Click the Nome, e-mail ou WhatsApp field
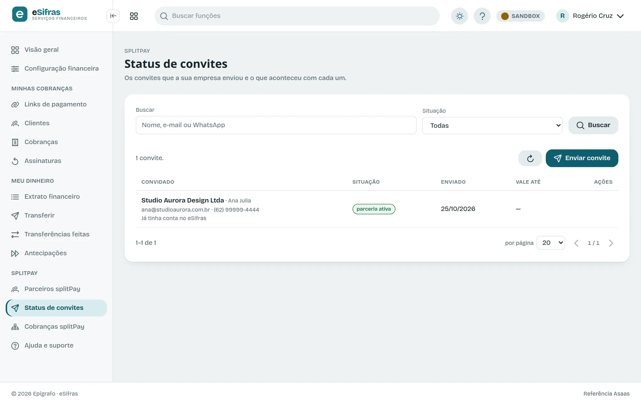The height and width of the screenshot is (405, 641). tap(276, 125)
